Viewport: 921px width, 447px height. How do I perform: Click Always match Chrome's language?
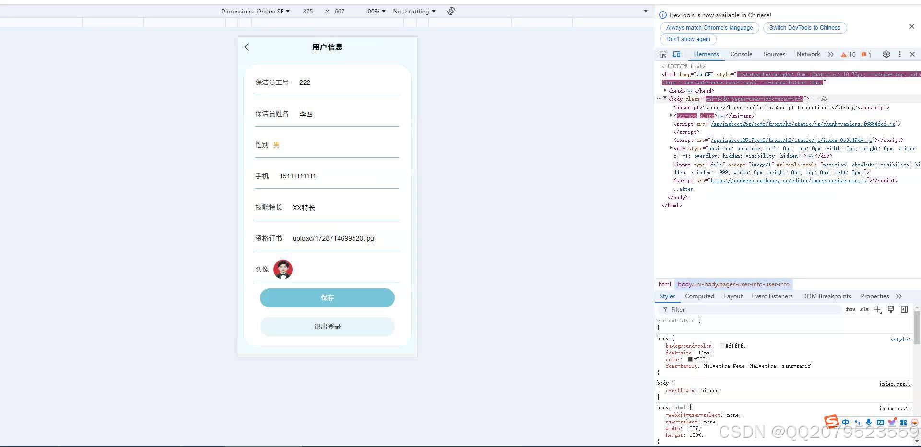[709, 28]
